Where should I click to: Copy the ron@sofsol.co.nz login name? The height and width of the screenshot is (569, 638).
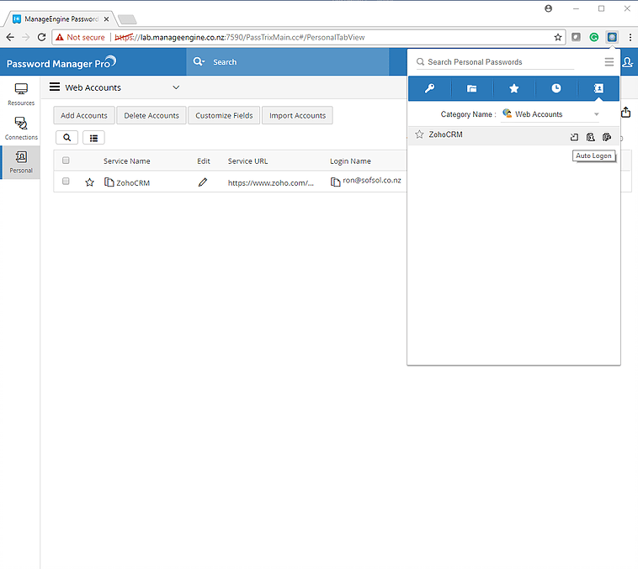[x=335, y=182]
